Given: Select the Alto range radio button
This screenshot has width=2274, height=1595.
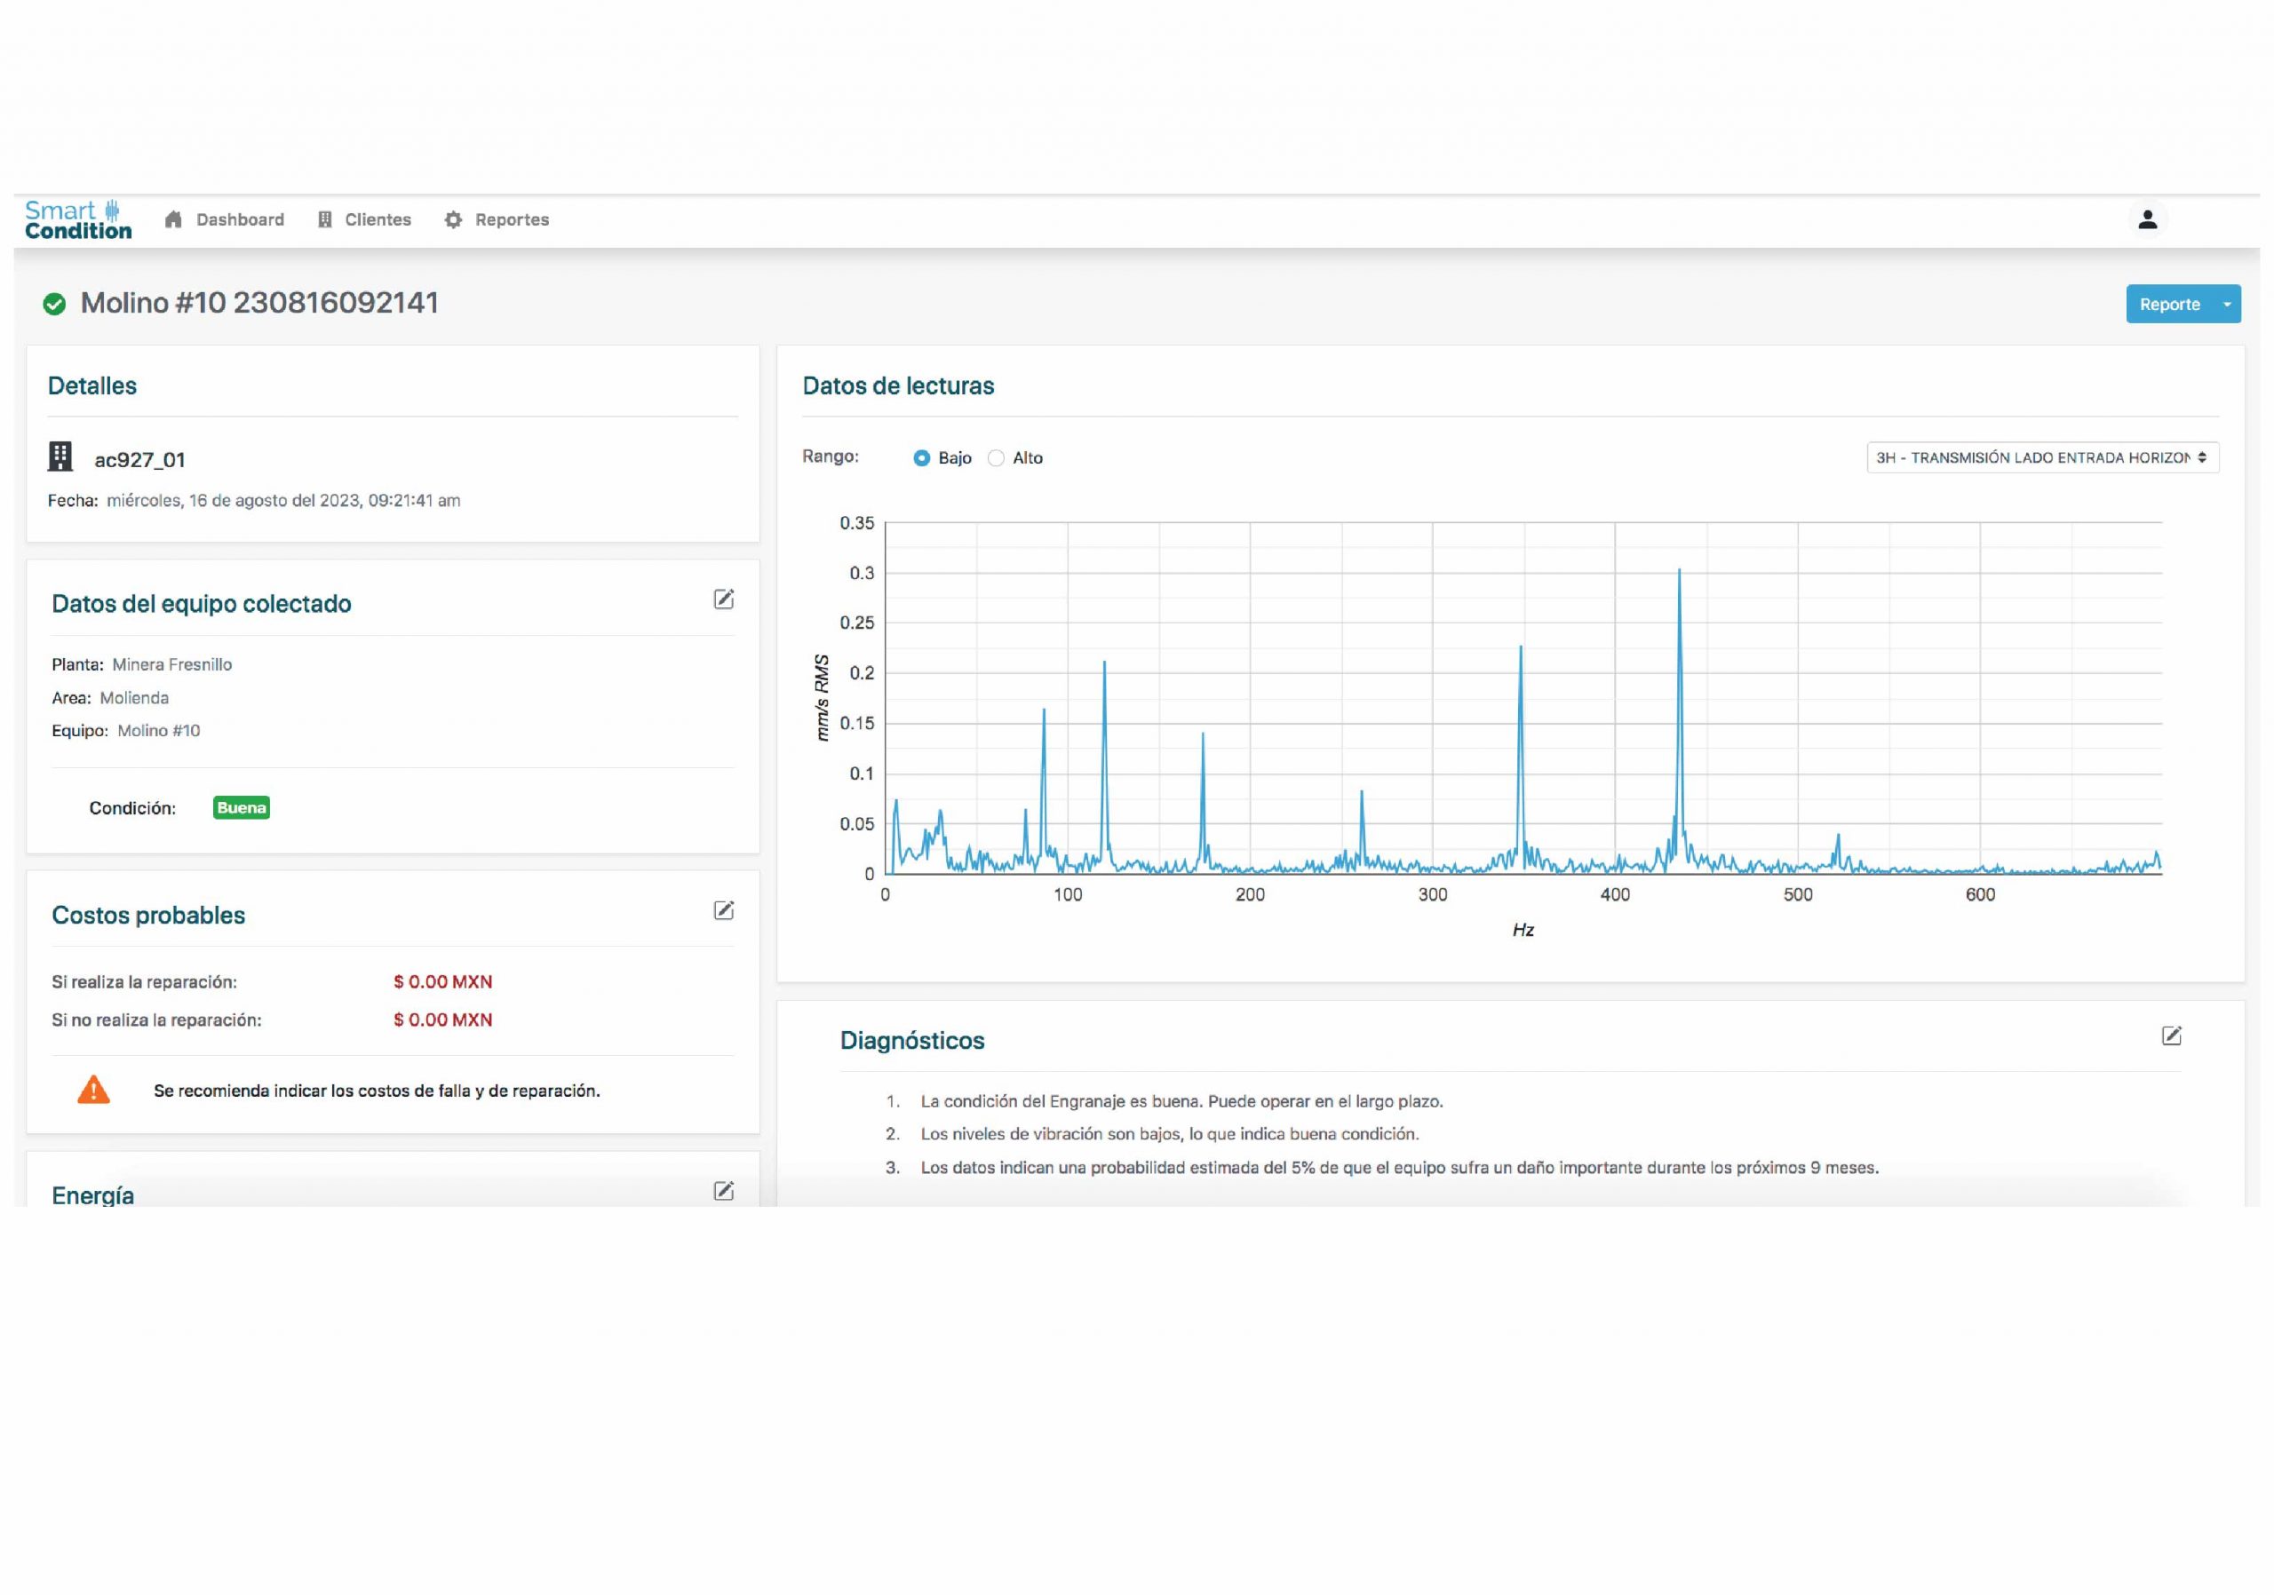Looking at the screenshot, I should [997, 458].
